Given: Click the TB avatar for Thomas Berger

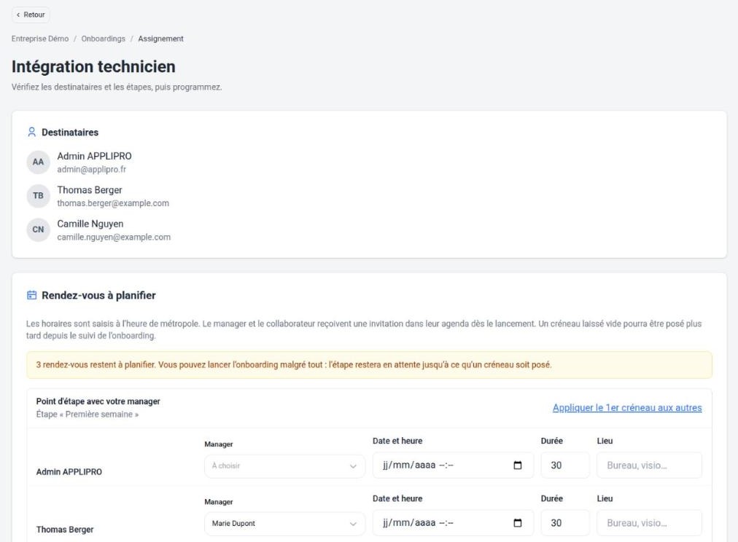Looking at the screenshot, I should tap(38, 196).
